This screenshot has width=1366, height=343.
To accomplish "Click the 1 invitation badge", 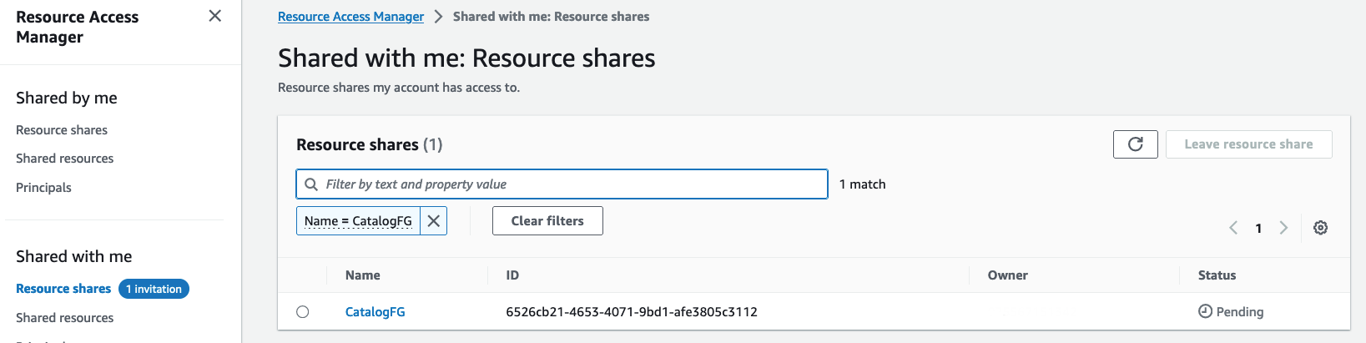I will 154,289.
